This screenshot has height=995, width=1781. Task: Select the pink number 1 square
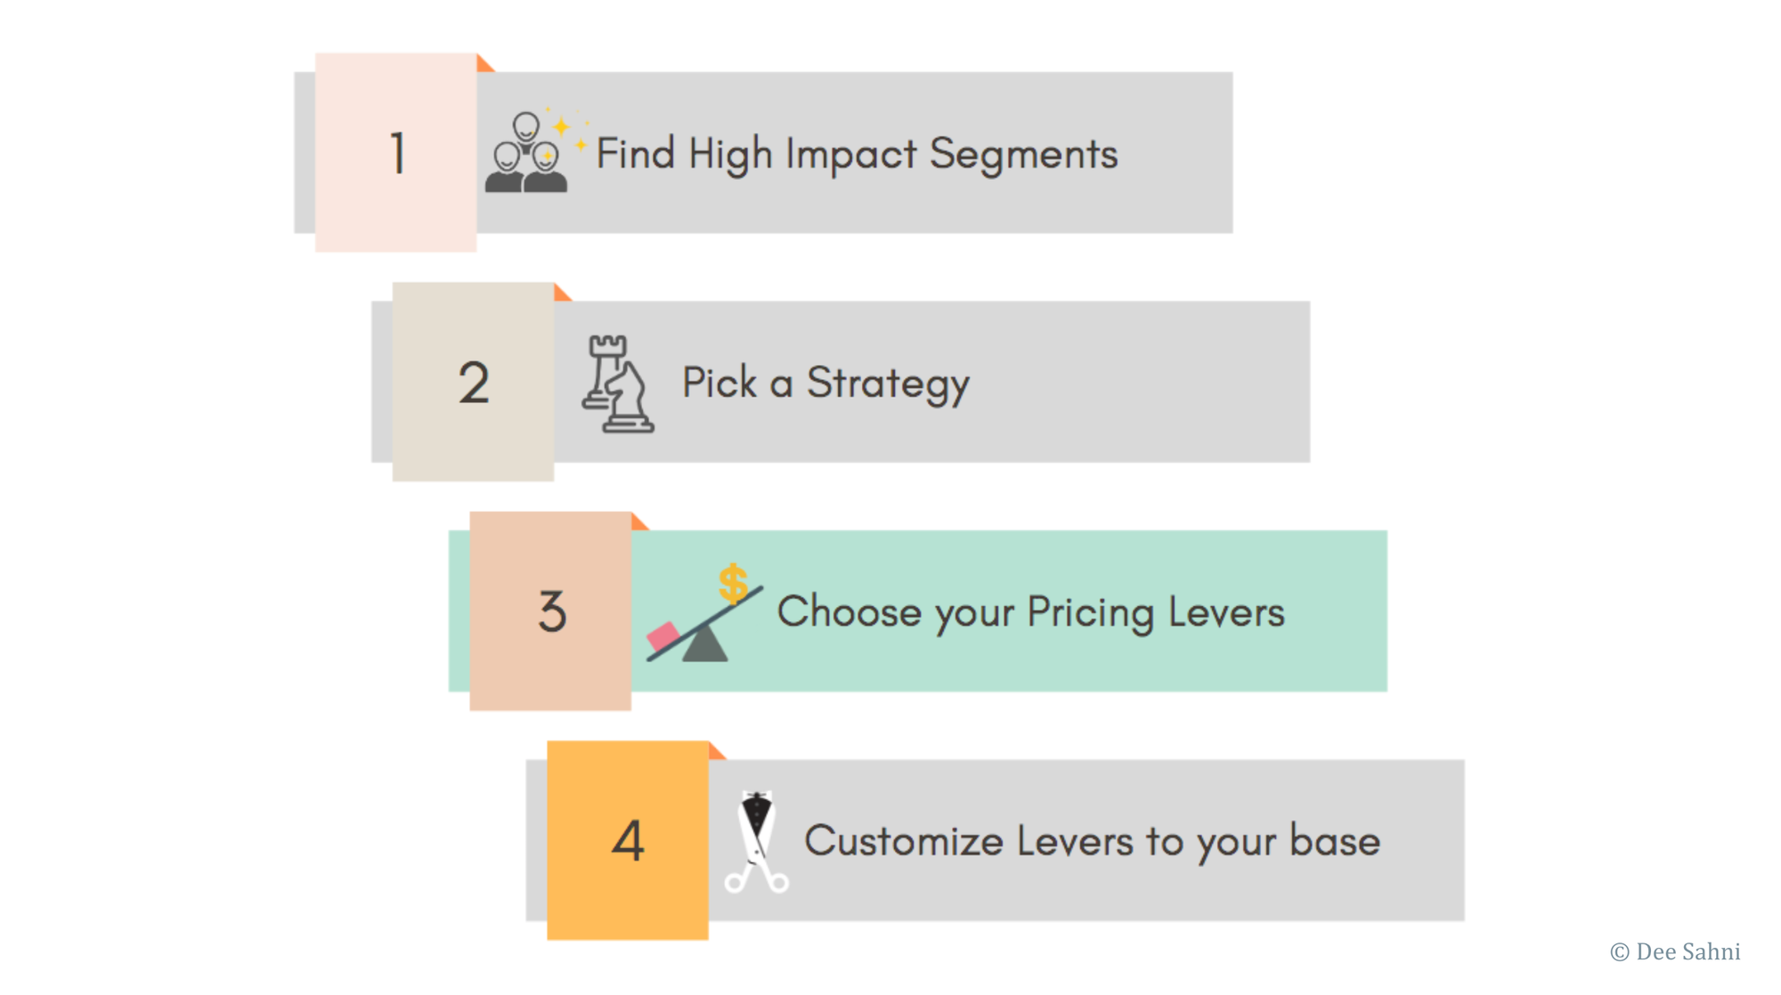(396, 152)
